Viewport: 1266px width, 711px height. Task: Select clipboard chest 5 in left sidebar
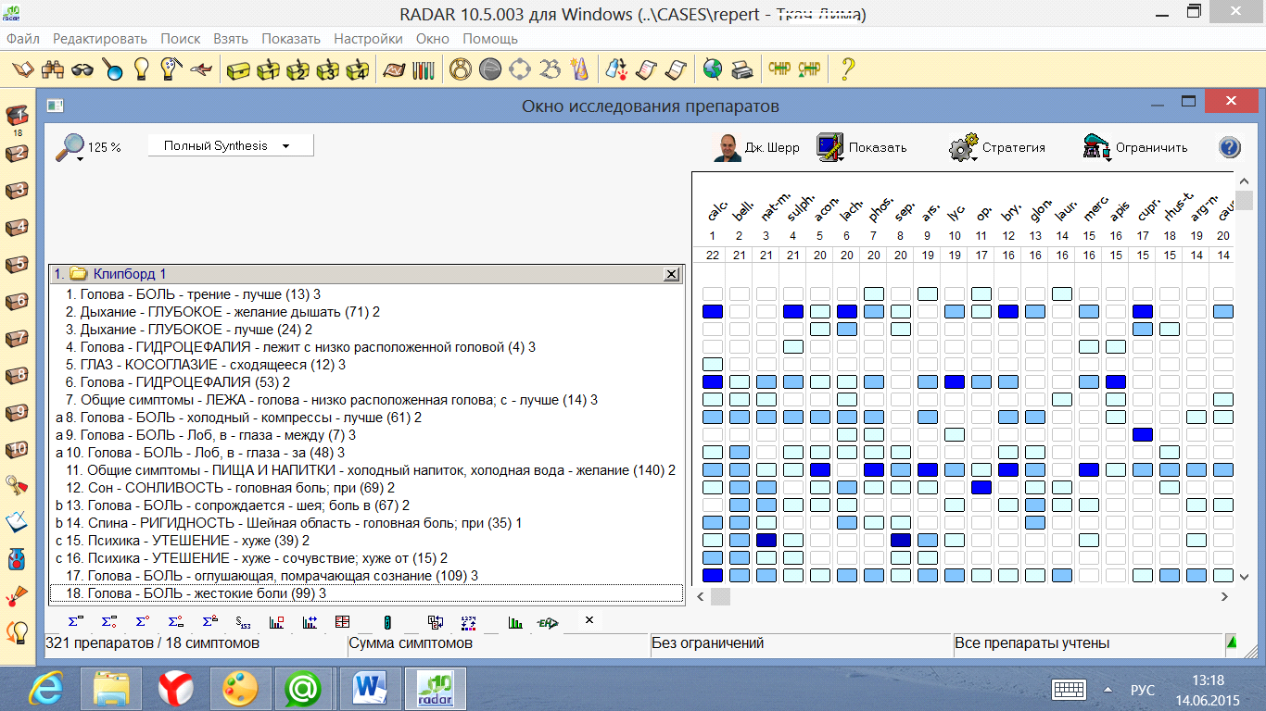pos(17,265)
